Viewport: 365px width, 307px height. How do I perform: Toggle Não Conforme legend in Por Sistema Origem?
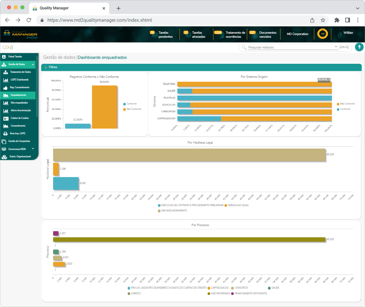347,104
